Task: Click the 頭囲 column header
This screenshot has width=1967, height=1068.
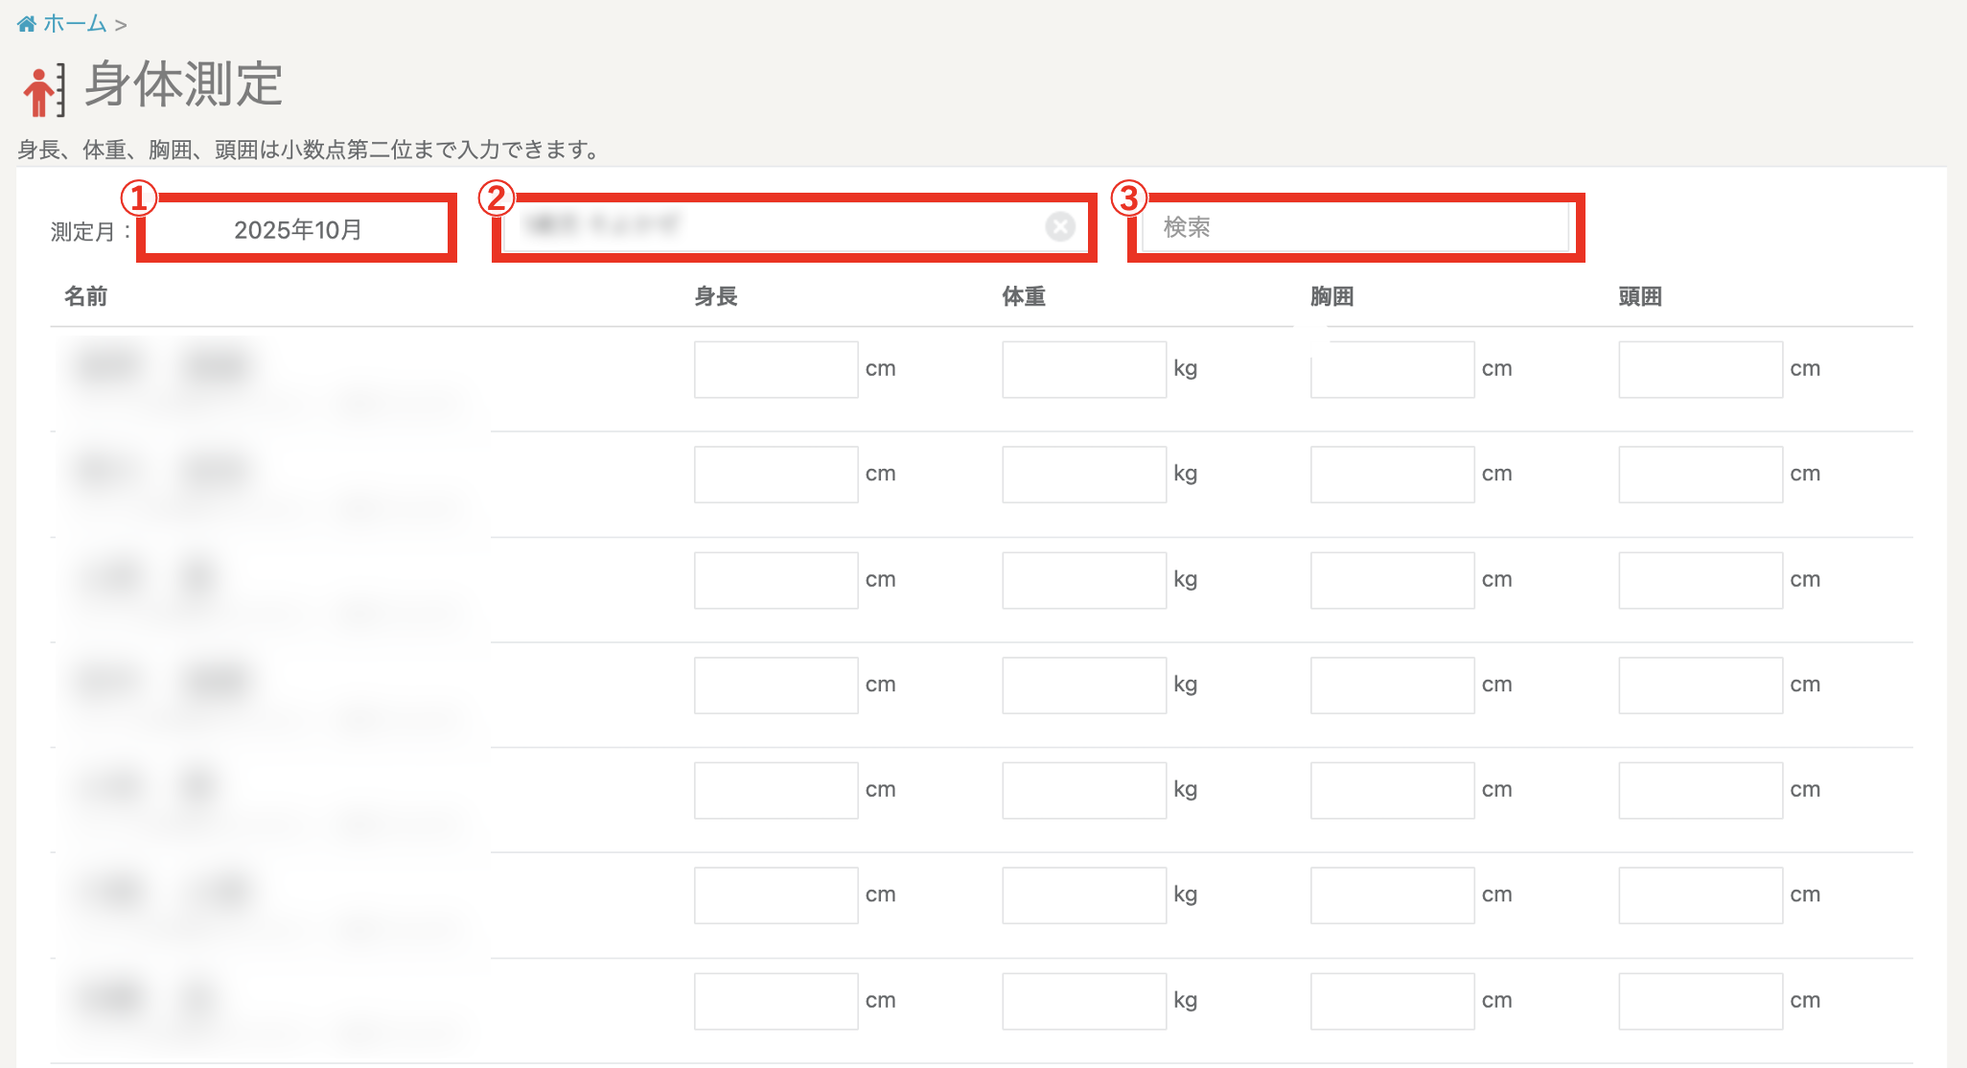Action: click(x=1639, y=296)
